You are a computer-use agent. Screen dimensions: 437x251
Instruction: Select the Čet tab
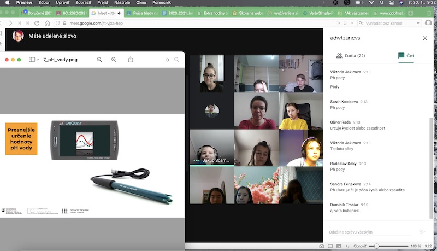406,55
